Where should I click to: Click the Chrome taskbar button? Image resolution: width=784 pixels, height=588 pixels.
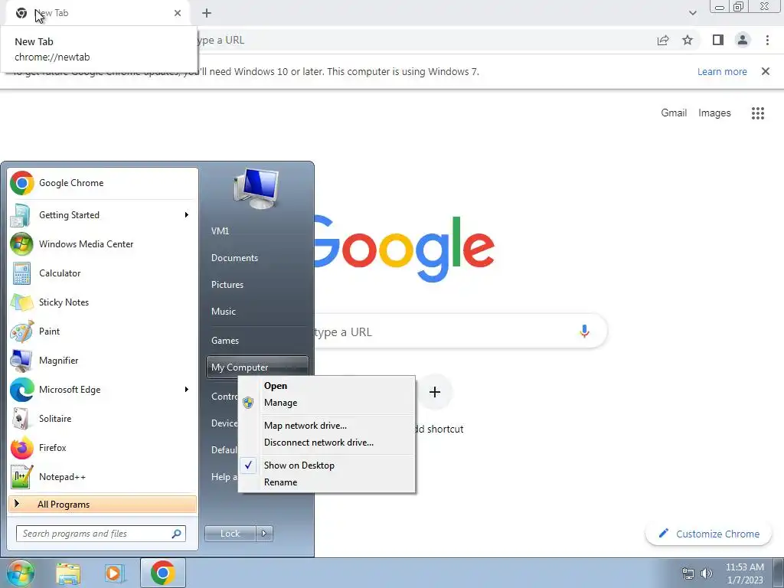coord(162,573)
